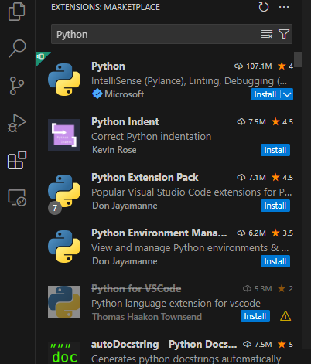Open the Python extension logo thumbnail

64,80
